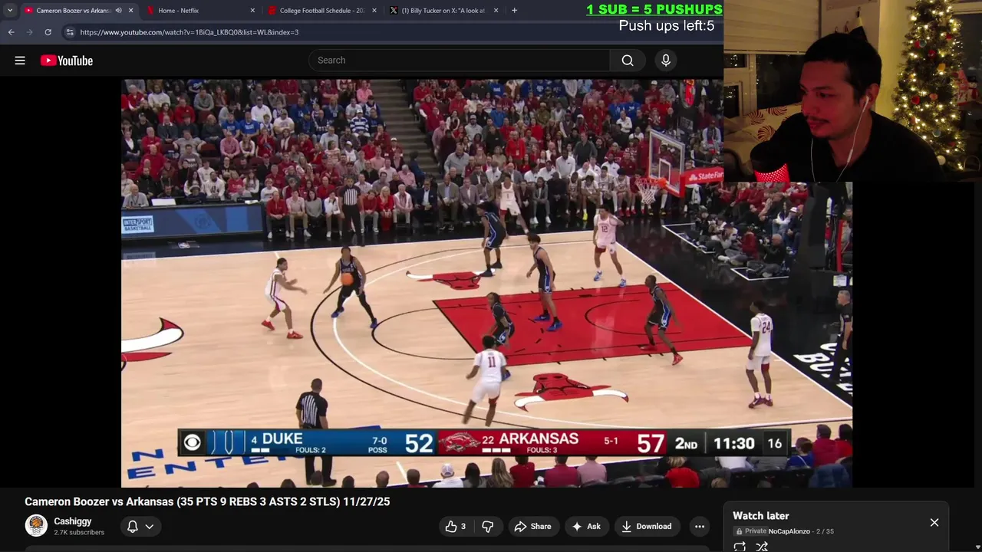
Task: Open the YouTube hamburger guide menu
Action: pos(20,61)
